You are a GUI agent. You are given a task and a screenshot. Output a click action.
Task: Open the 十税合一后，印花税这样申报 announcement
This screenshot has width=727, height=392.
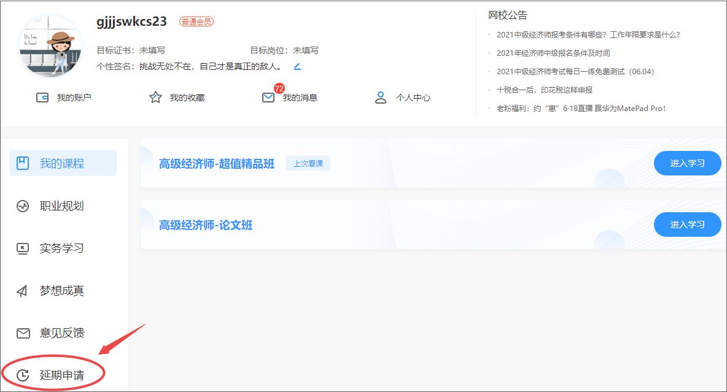click(x=545, y=90)
